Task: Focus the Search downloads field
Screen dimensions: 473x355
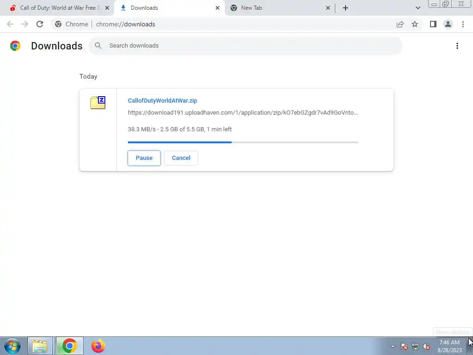Action: 246,46
